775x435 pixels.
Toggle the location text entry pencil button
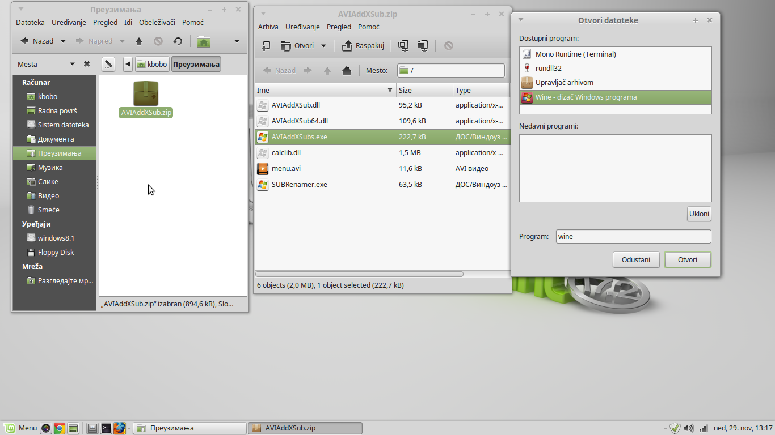[109, 64]
